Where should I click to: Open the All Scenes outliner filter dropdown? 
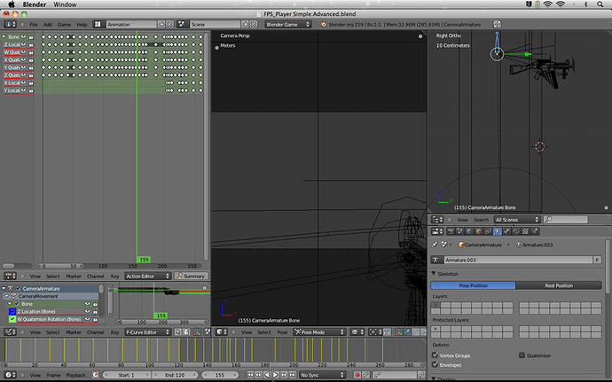click(x=517, y=220)
